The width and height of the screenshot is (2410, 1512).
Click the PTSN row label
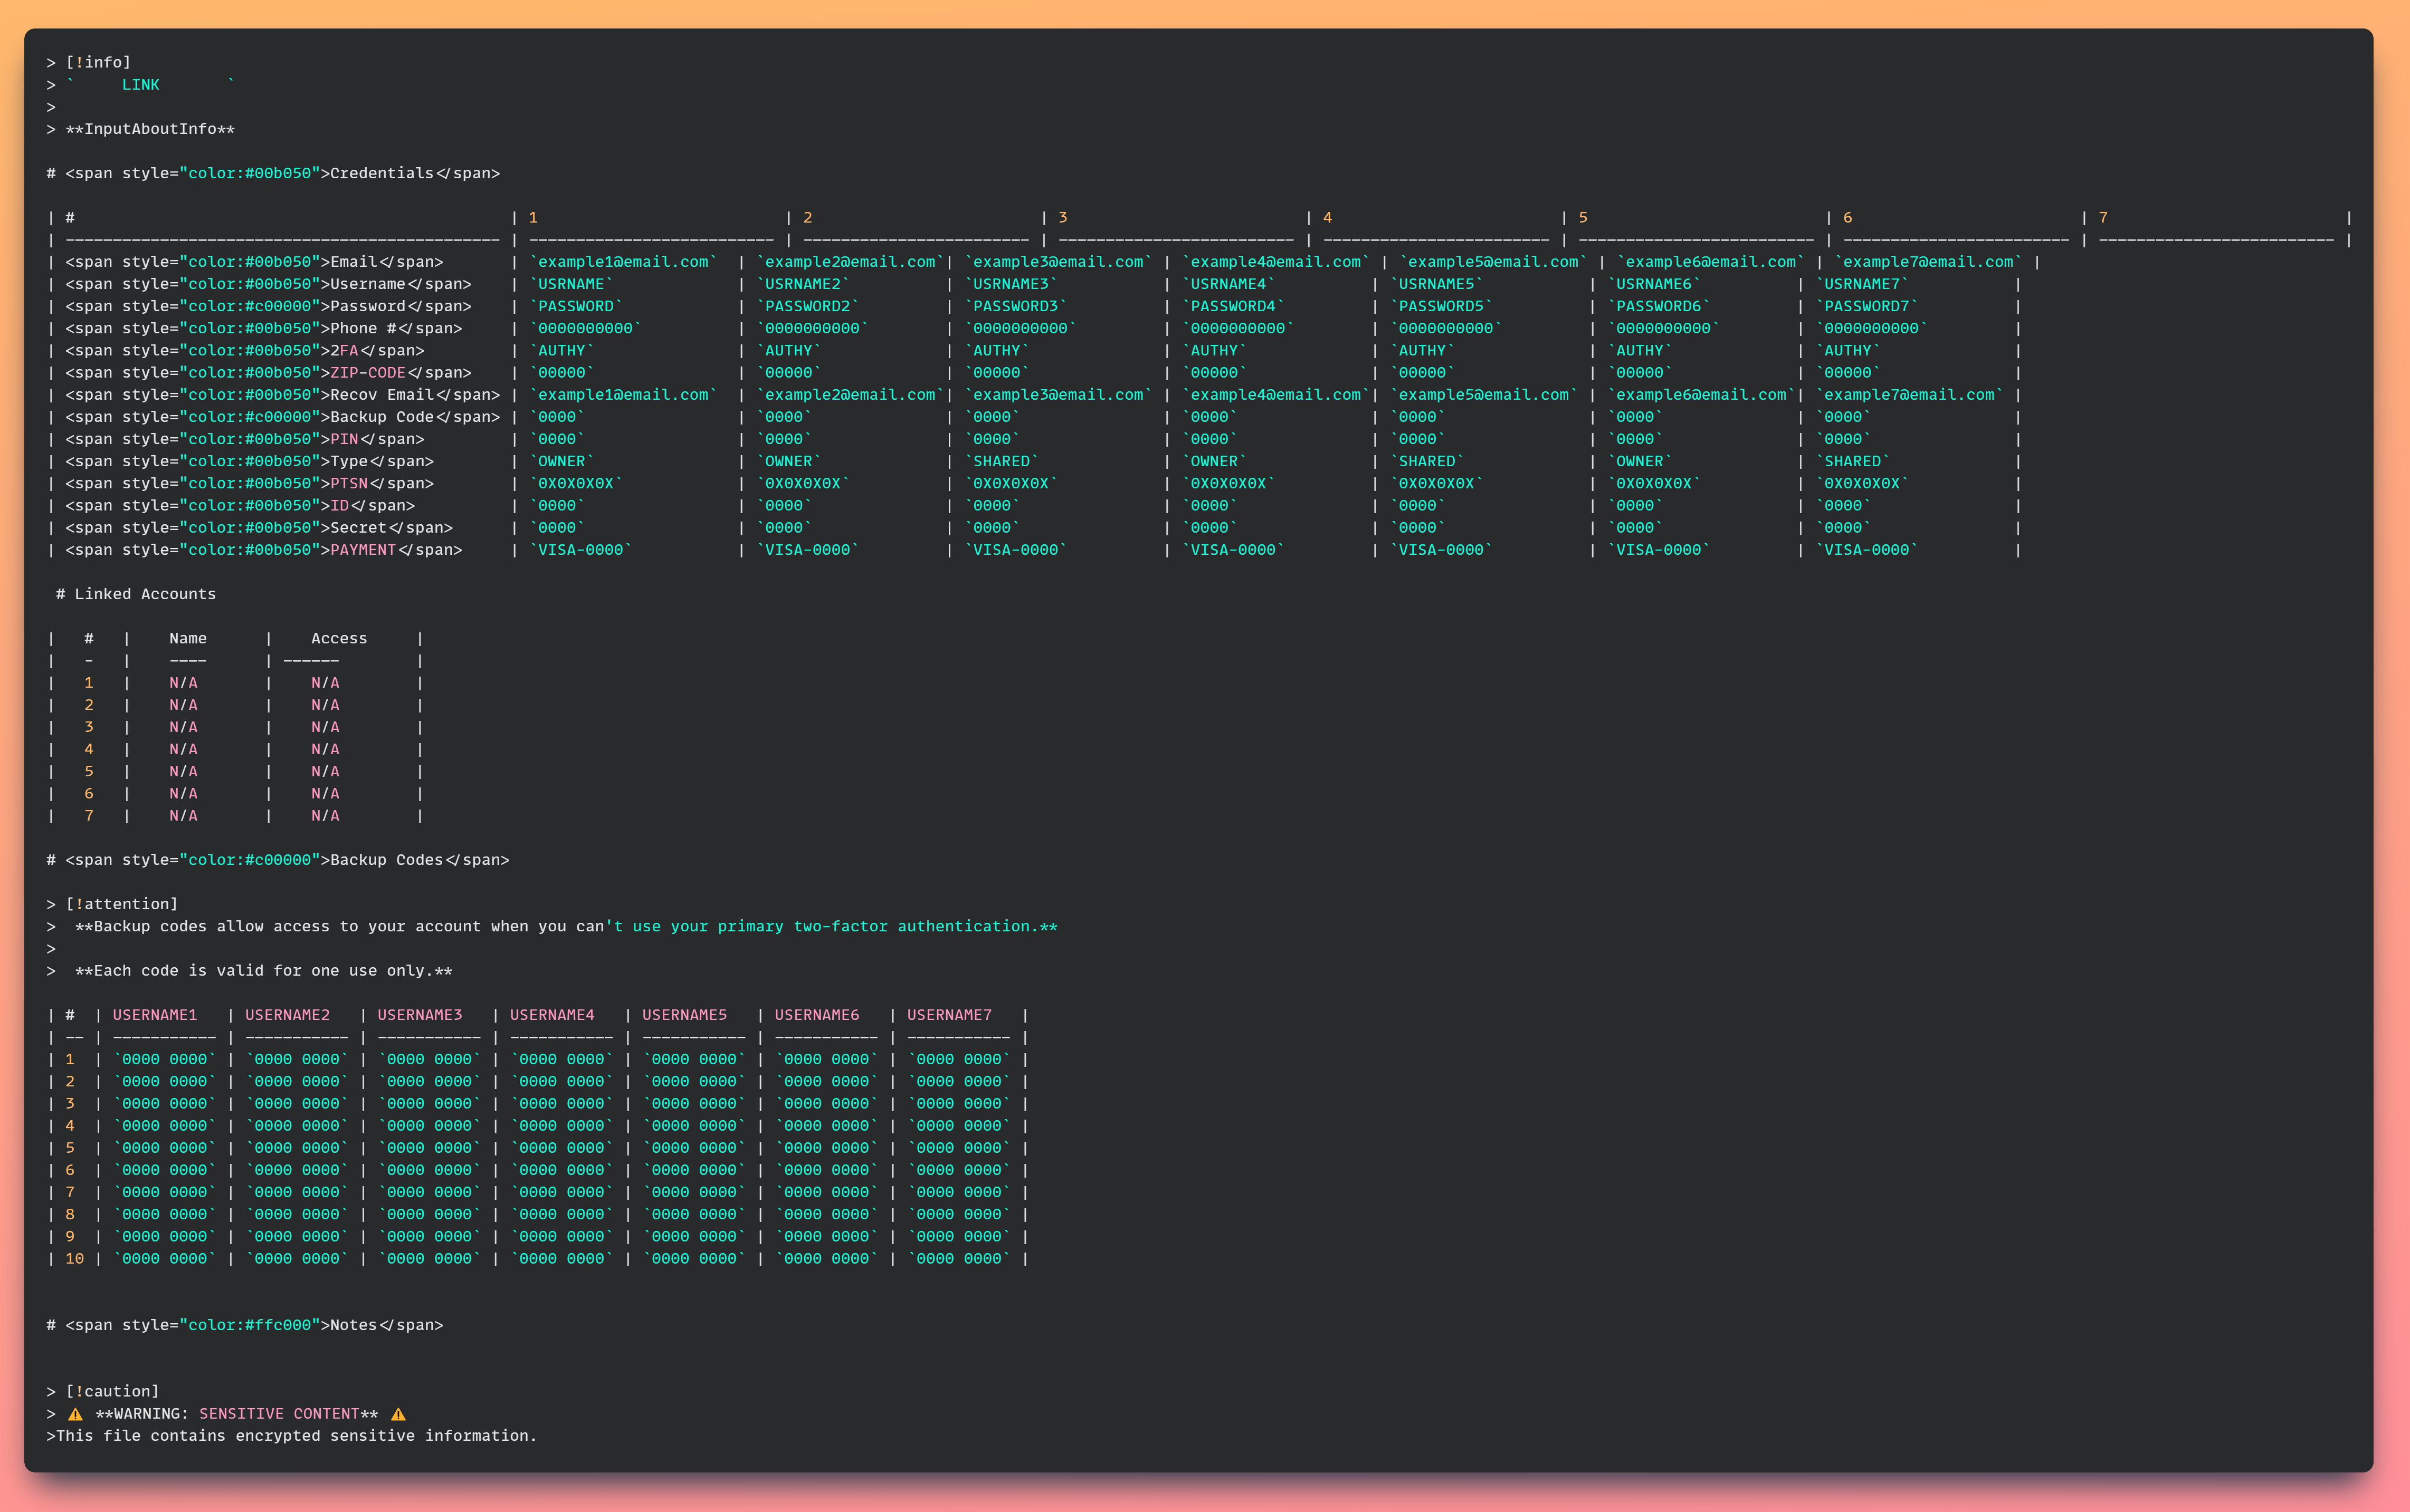[x=349, y=484]
